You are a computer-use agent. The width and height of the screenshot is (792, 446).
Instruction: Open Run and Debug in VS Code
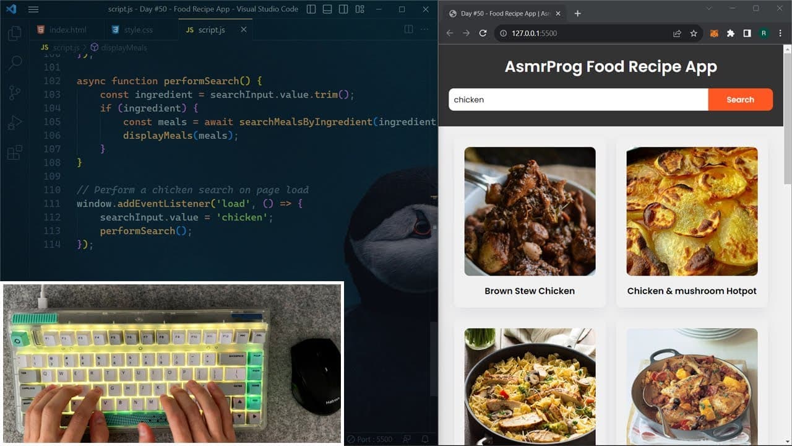click(x=15, y=123)
